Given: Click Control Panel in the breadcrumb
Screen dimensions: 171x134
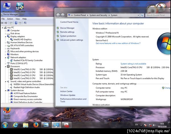Looking at the screenshot, I should coord(80,15).
